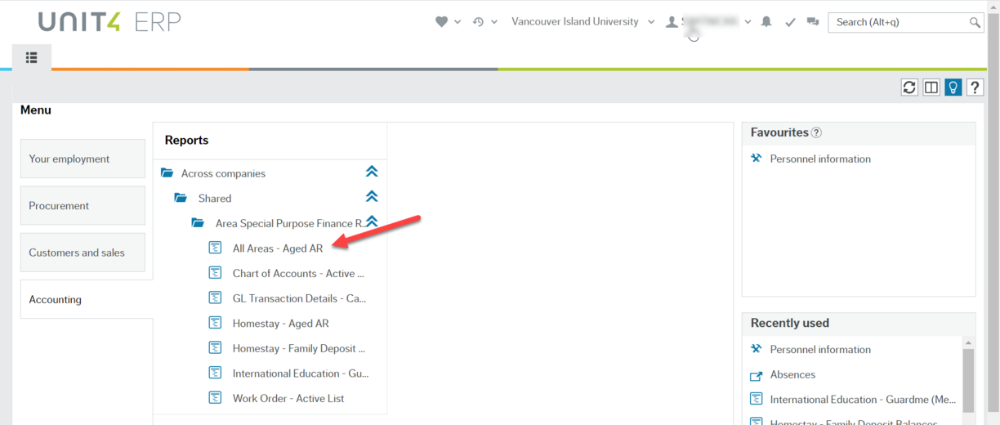Click the Chart of Accounts report icon
Screen dimensions: 1000x425
215,273
